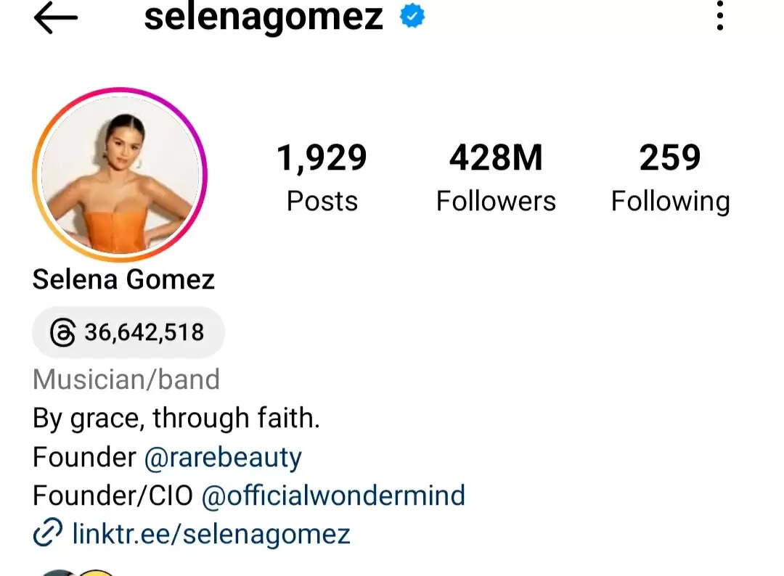This screenshot has height=576, width=784.
Task: View the story via profile picture
Action: tap(120, 174)
